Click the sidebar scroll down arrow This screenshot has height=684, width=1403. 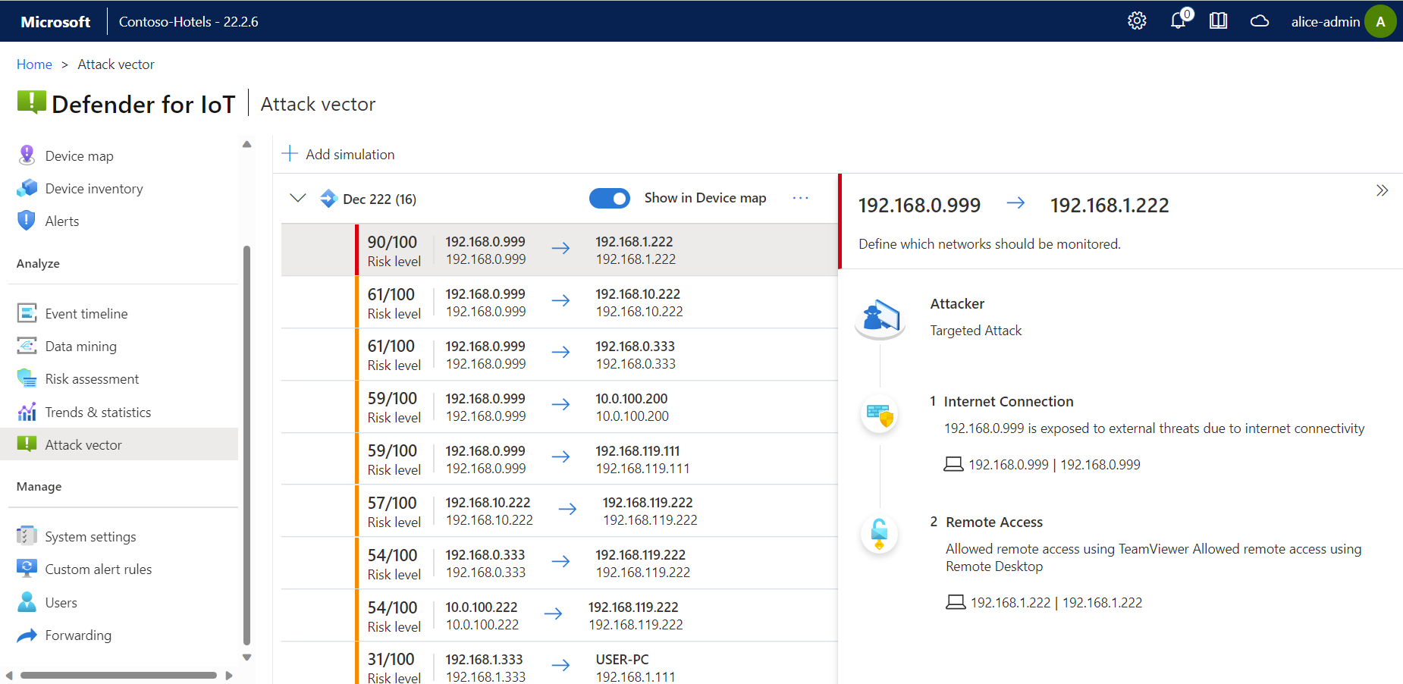(x=246, y=657)
